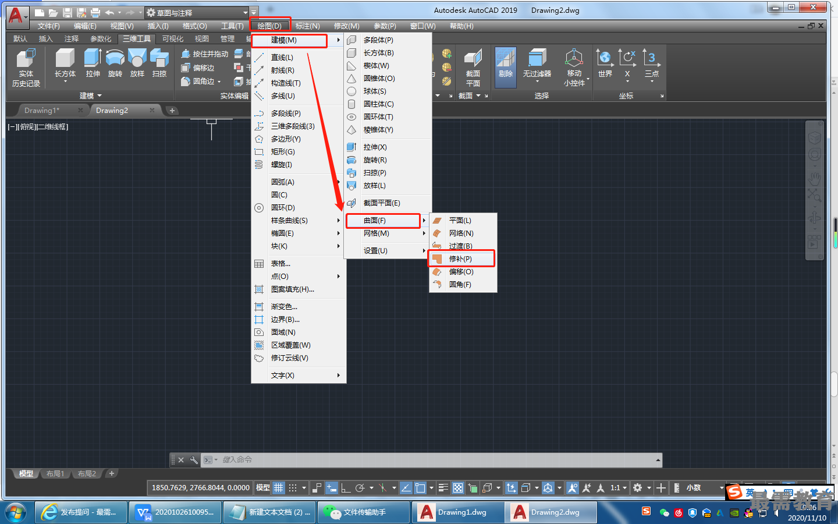The image size is (838, 524).
Task: Select the 偏移(O) surface offset icon
Action: pos(437,272)
